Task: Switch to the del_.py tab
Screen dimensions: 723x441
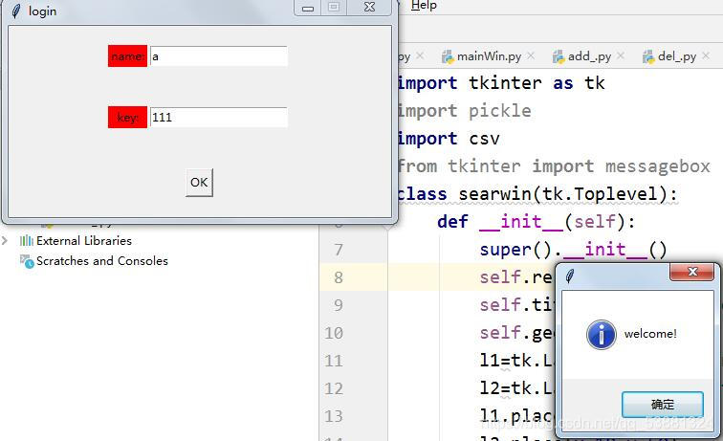Action: click(677, 56)
